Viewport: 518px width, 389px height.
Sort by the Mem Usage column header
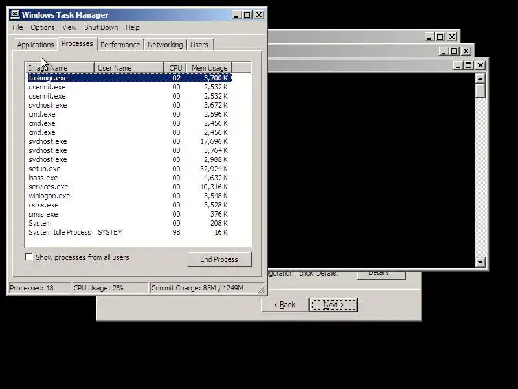[x=209, y=68]
